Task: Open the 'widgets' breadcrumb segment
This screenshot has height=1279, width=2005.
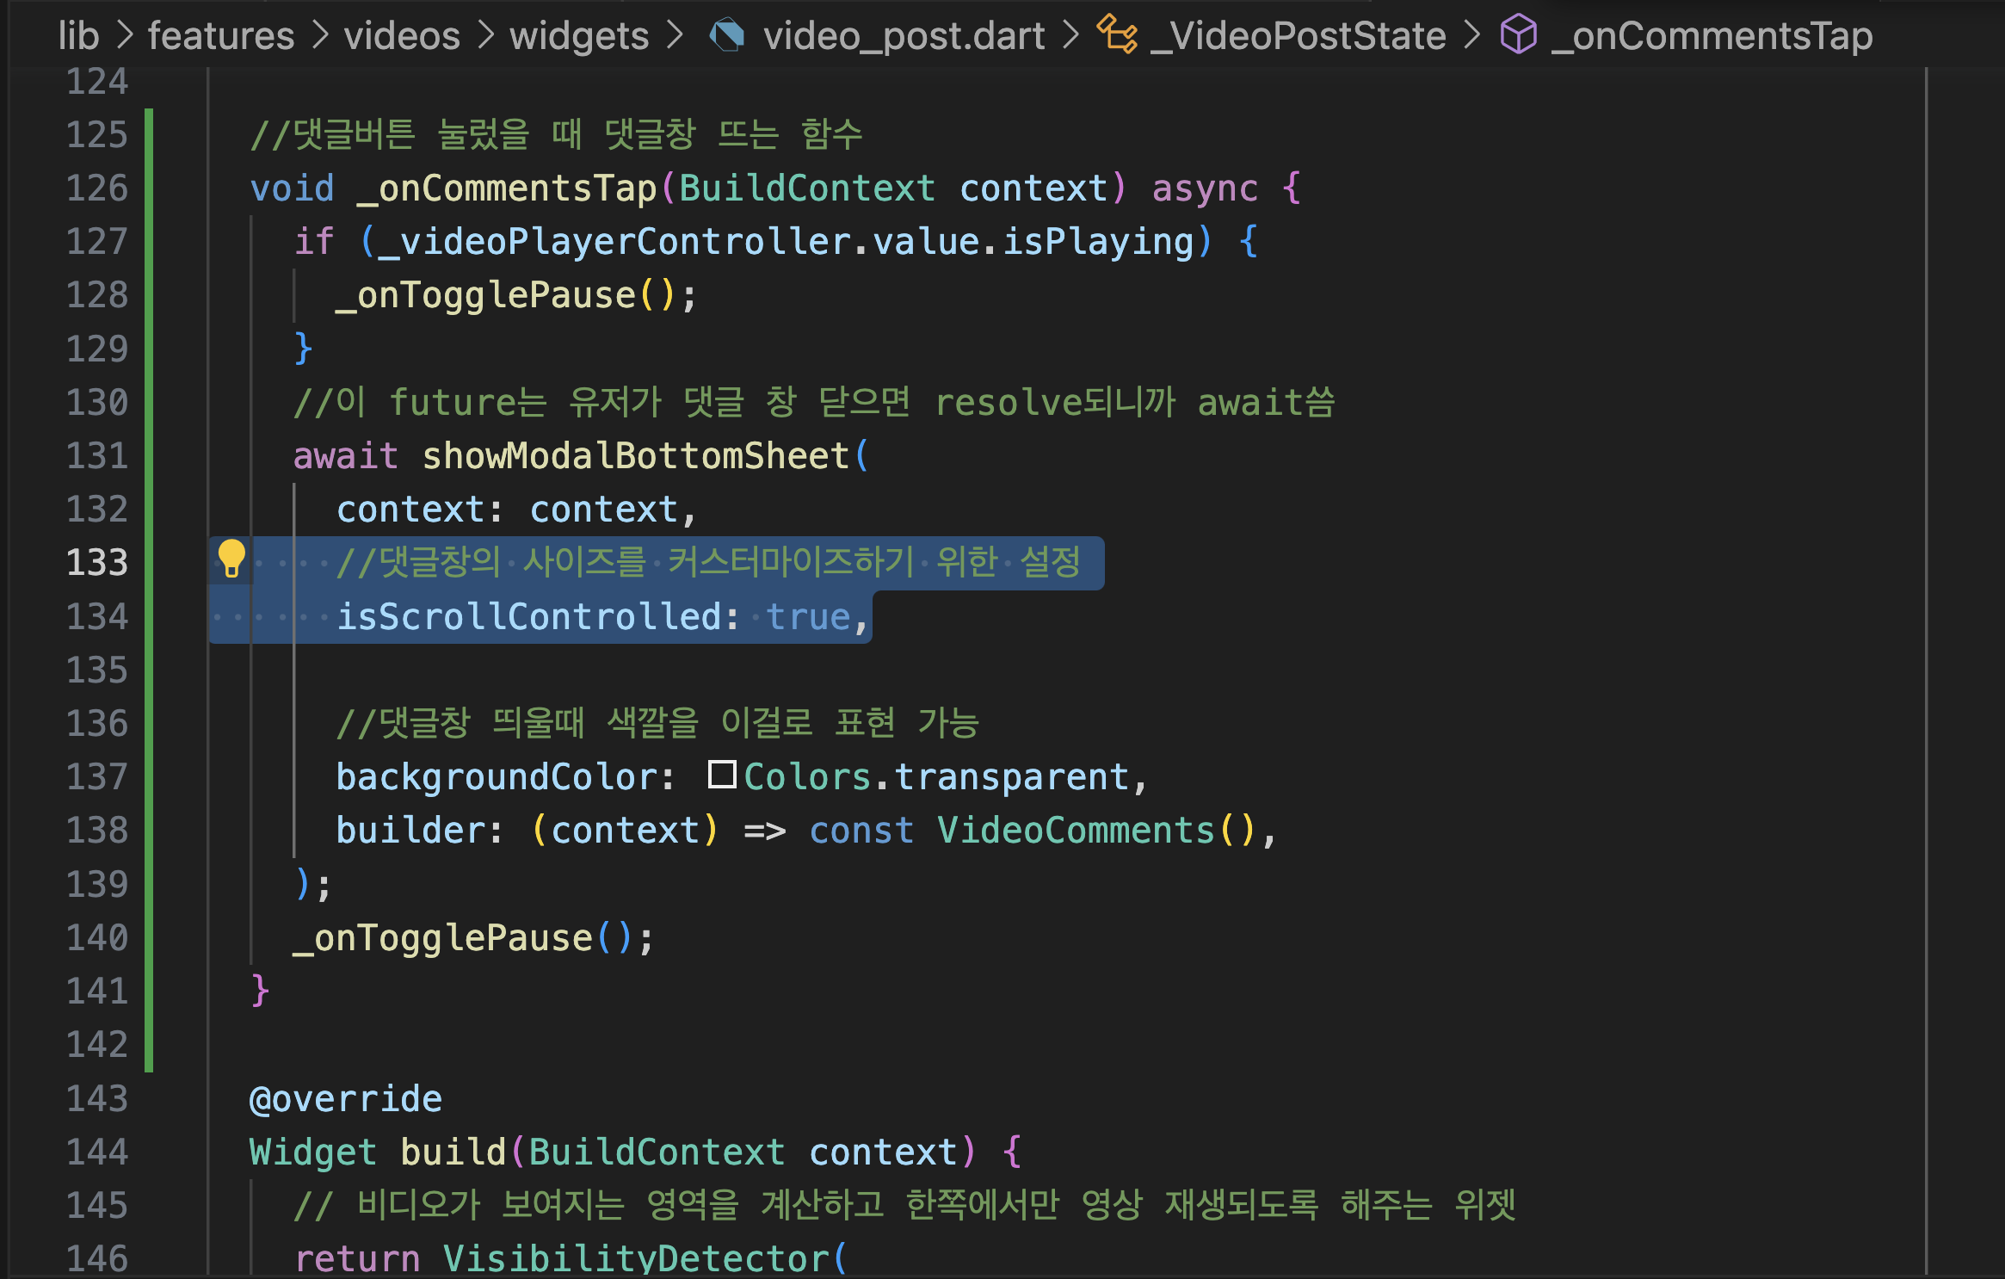Action: [x=579, y=35]
